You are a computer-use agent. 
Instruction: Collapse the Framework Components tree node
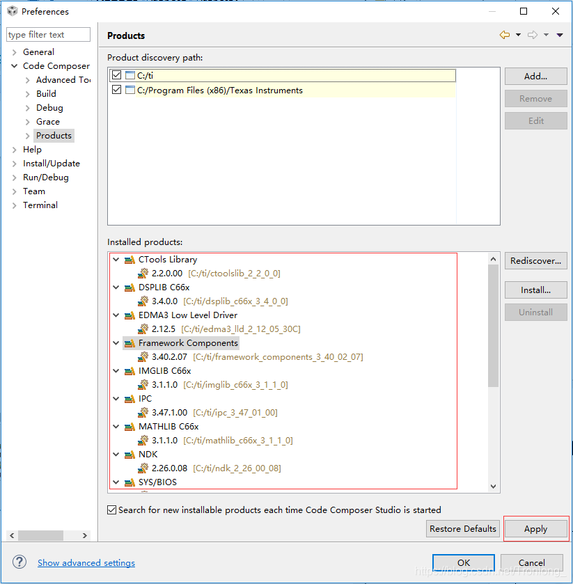[x=116, y=343]
